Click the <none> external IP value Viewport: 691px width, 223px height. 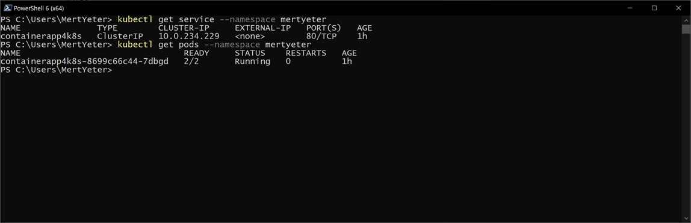pyautogui.click(x=250, y=36)
